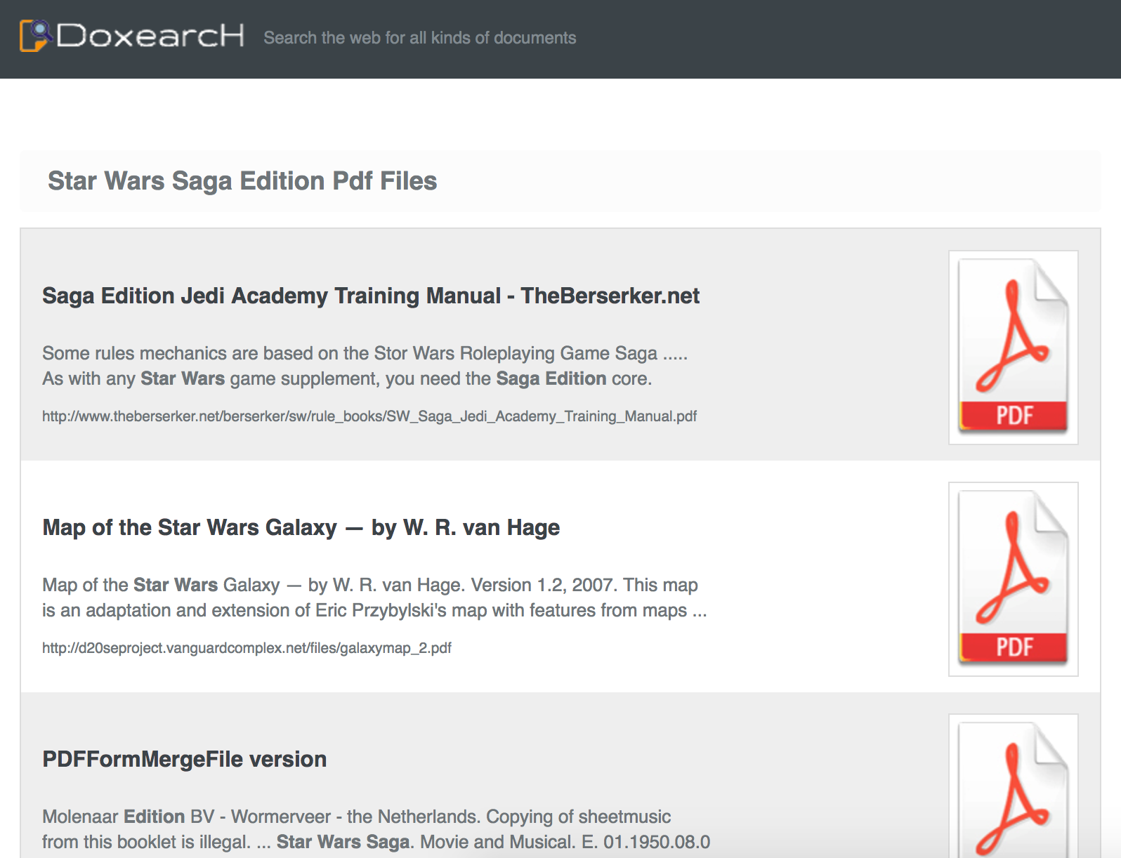Click the PDF icon for the Jedi Academy Training Manual
This screenshot has height=858, width=1121.
point(1013,347)
